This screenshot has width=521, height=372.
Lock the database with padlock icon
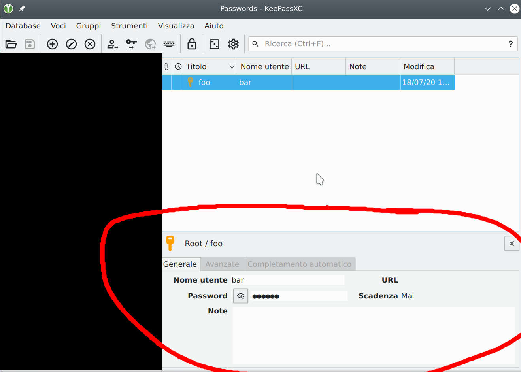click(x=192, y=44)
